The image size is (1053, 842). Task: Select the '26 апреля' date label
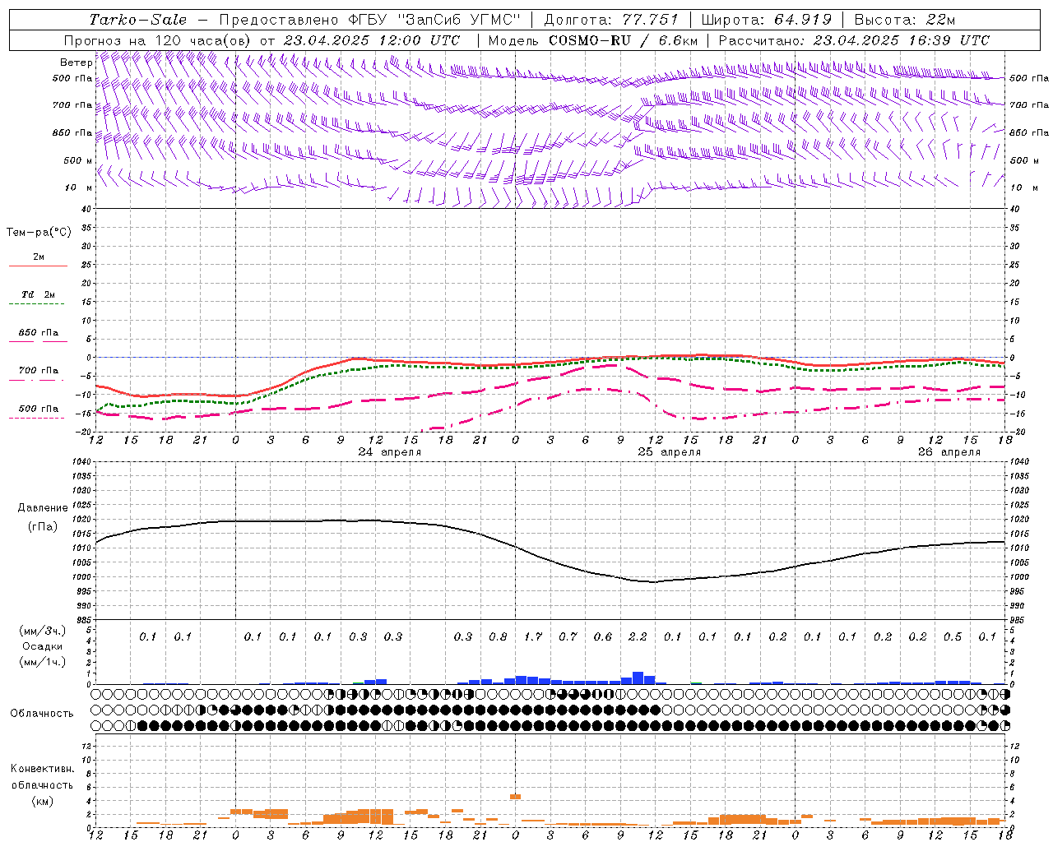coord(949,452)
